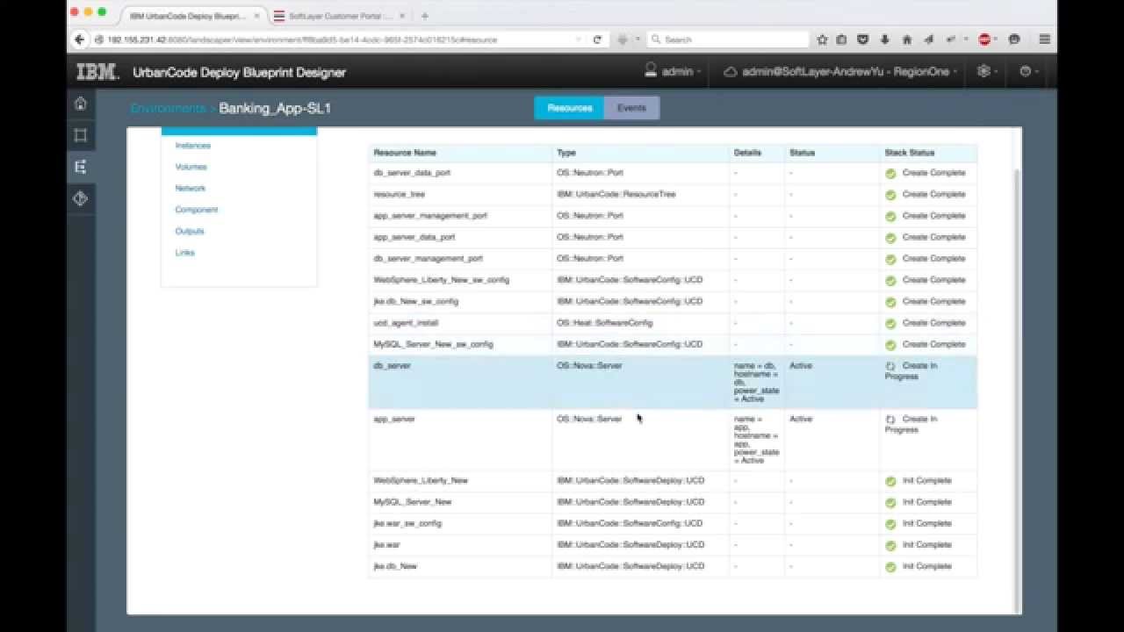
Task: Expand the admin user dropdown
Action: (673, 71)
